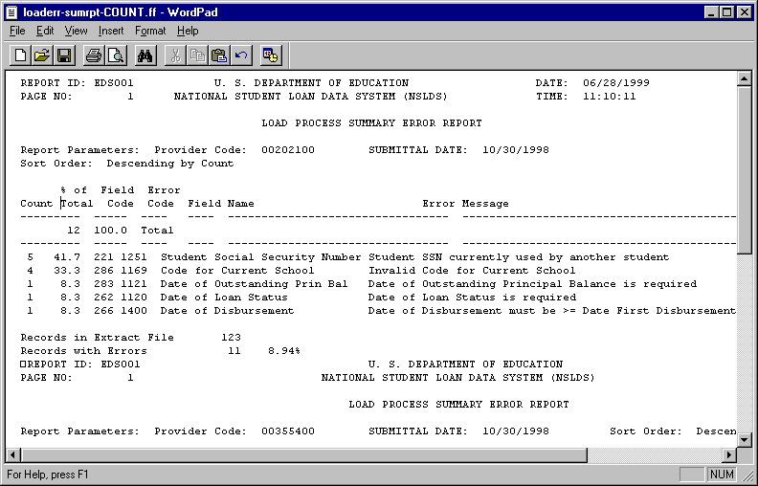Screen dimensions: 758x486
Task: Click 'NATIONAL STUDENT LOAN DATA SYSTEM (NSLDS)' in first header
Action: pyautogui.click(x=311, y=96)
